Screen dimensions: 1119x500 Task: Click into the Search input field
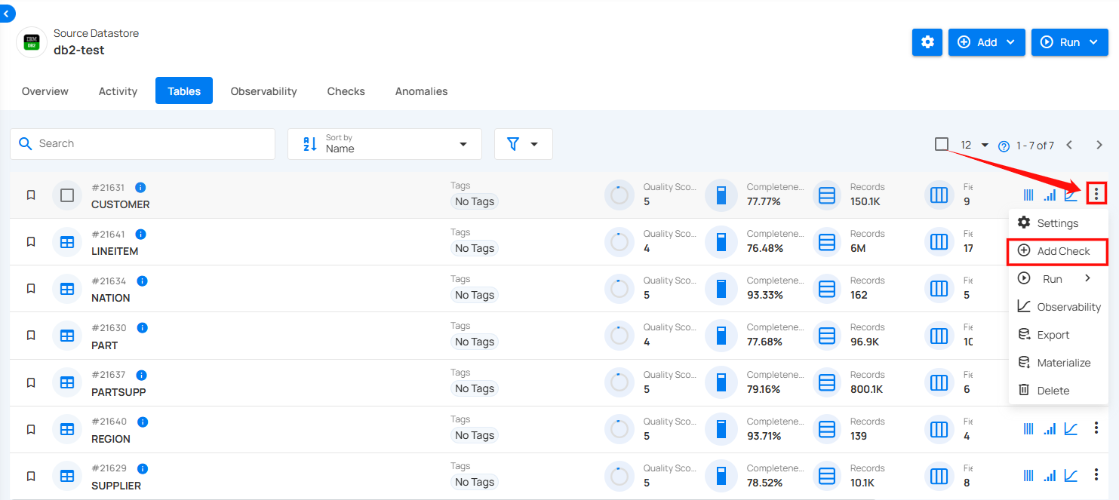(x=151, y=144)
